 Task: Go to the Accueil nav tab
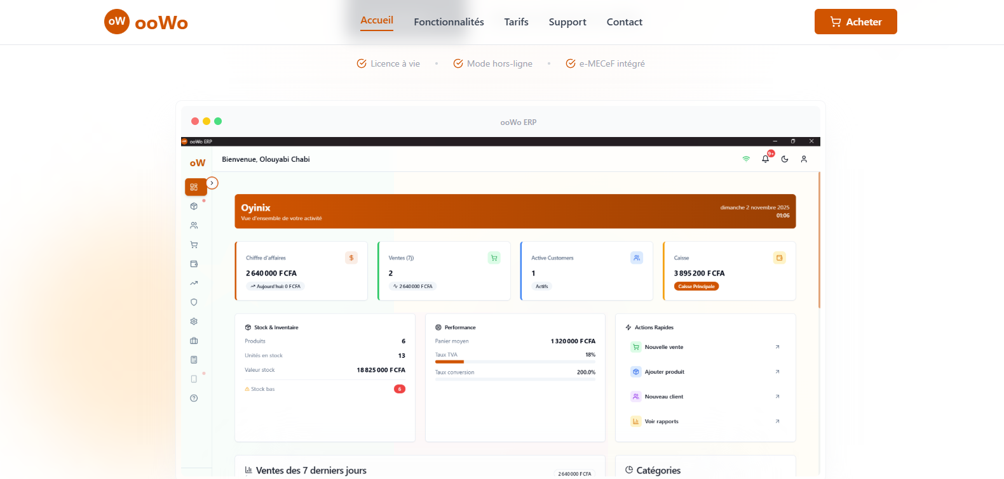pyautogui.click(x=377, y=21)
